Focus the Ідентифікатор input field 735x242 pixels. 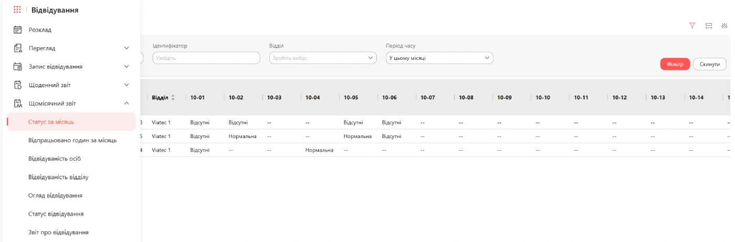pyautogui.click(x=206, y=58)
